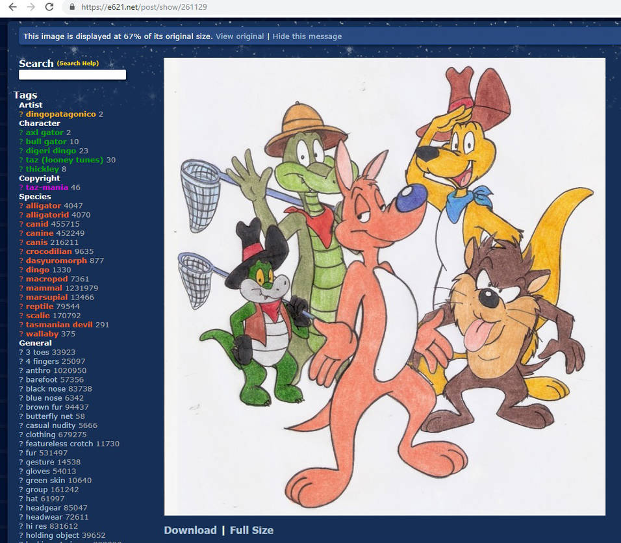Open the dasyuromorph species tag

pyautogui.click(x=57, y=260)
